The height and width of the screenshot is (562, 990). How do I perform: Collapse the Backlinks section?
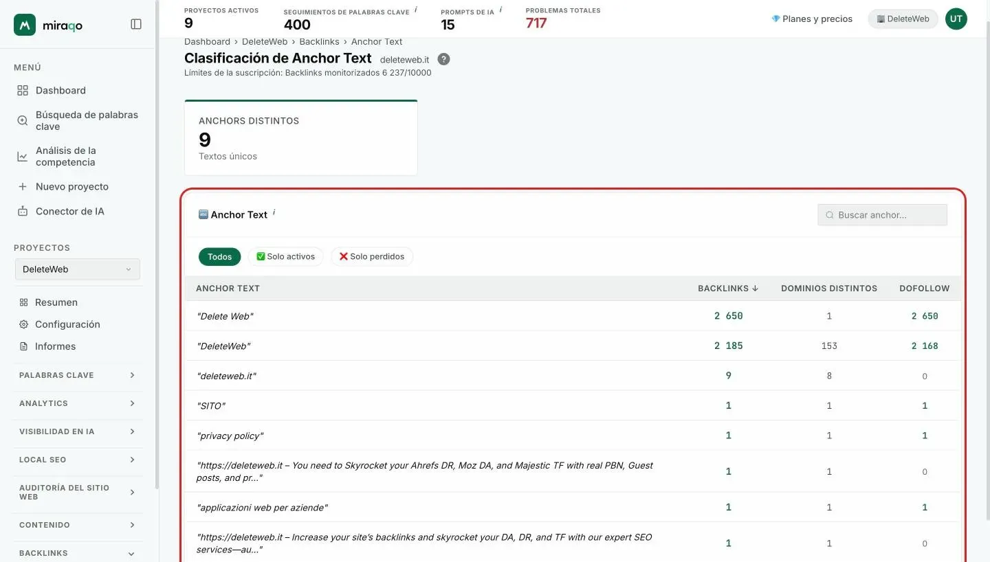click(78, 553)
